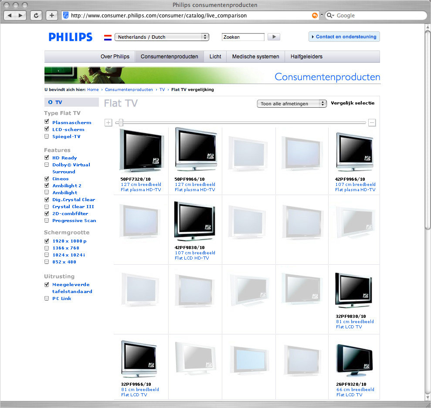Uncheck the Ambilight 2 checkbox

pyautogui.click(x=47, y=185)
